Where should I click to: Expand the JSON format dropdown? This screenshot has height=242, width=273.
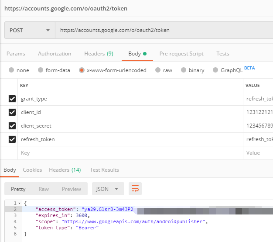point(108,189)
